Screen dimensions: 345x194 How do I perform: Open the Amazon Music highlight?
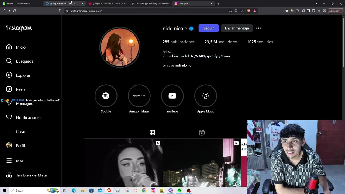point(139,96)
